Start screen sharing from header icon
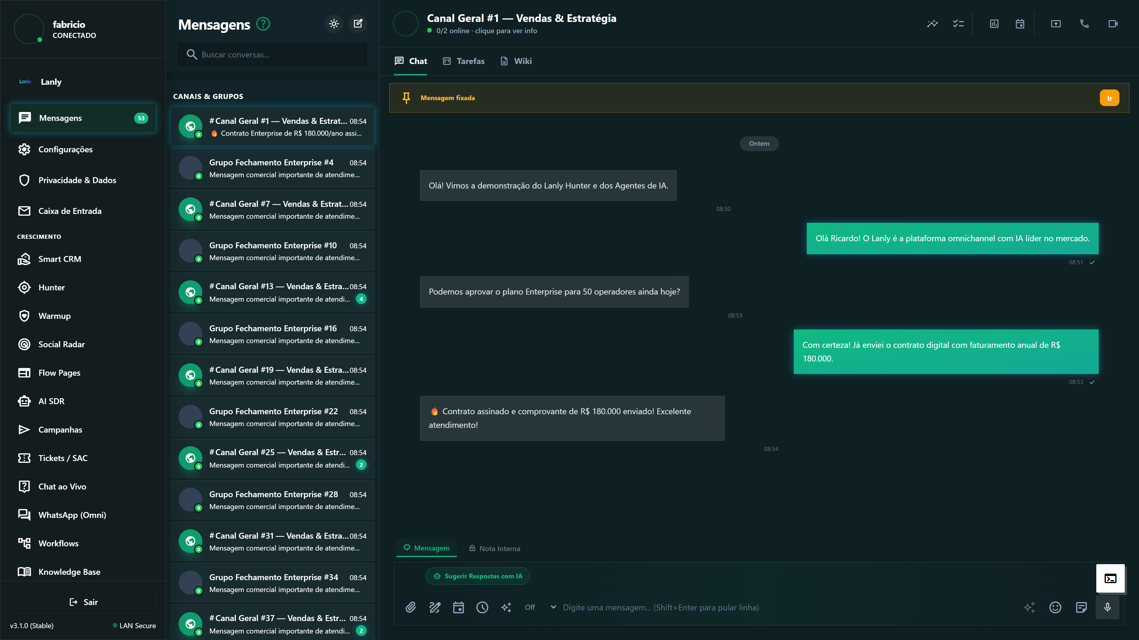The width and height of the screenshot is (1139, 640). pos(1056,24)
